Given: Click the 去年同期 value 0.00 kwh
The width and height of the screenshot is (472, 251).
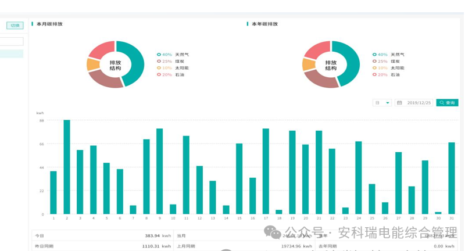Looking at the screenshot, I should pos(444,246).
